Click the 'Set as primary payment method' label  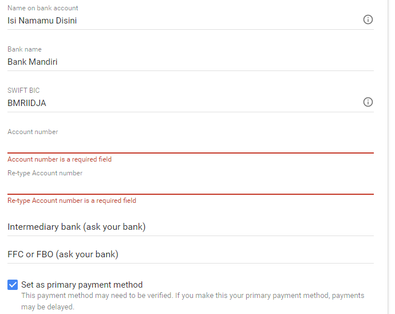[x=82, y=285]
